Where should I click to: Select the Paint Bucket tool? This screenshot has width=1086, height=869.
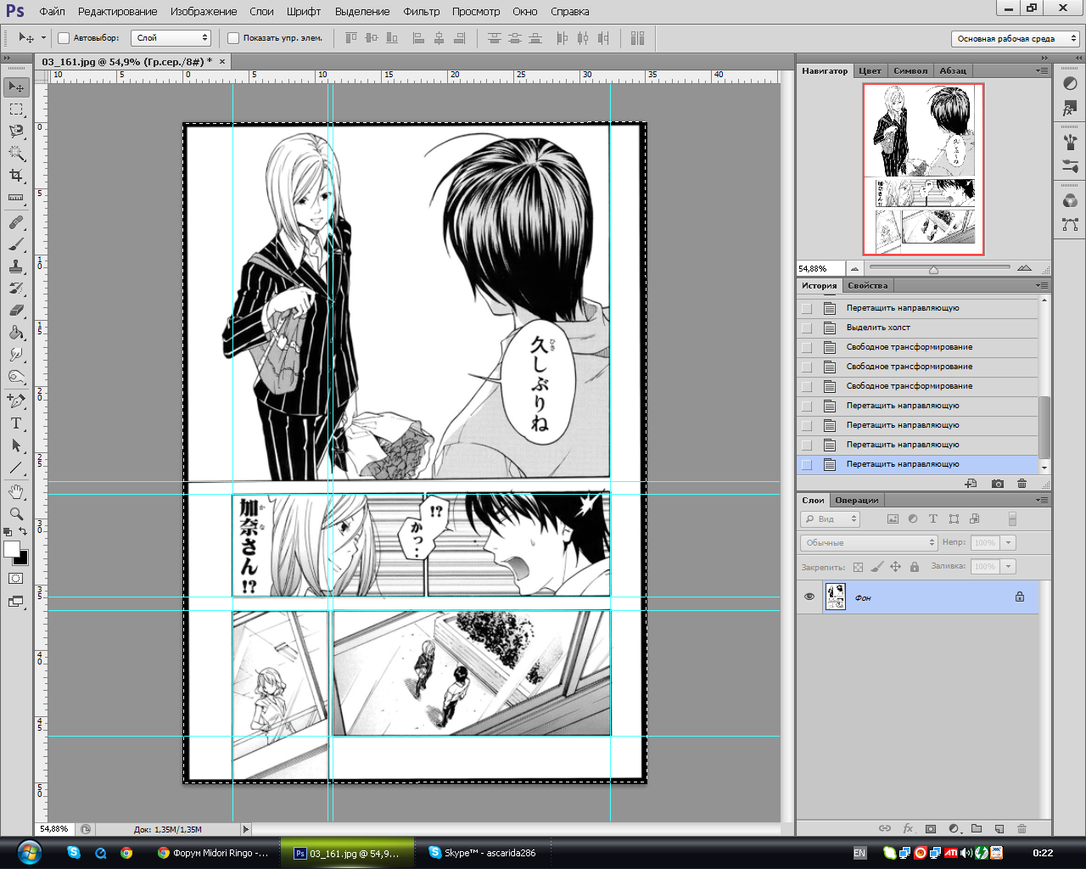pyautogui.click(x=16, y=333)
